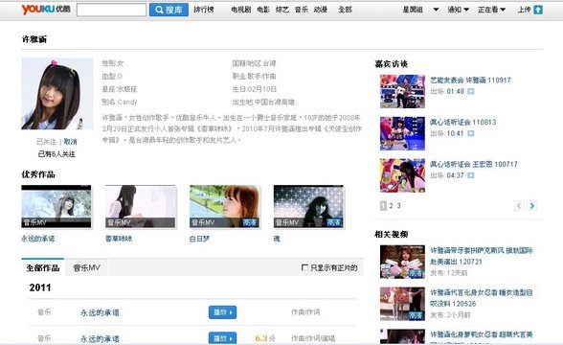Select page 1 of 嘉宾访谈
This screenshot has width=563, height=345.
point(383,205)
